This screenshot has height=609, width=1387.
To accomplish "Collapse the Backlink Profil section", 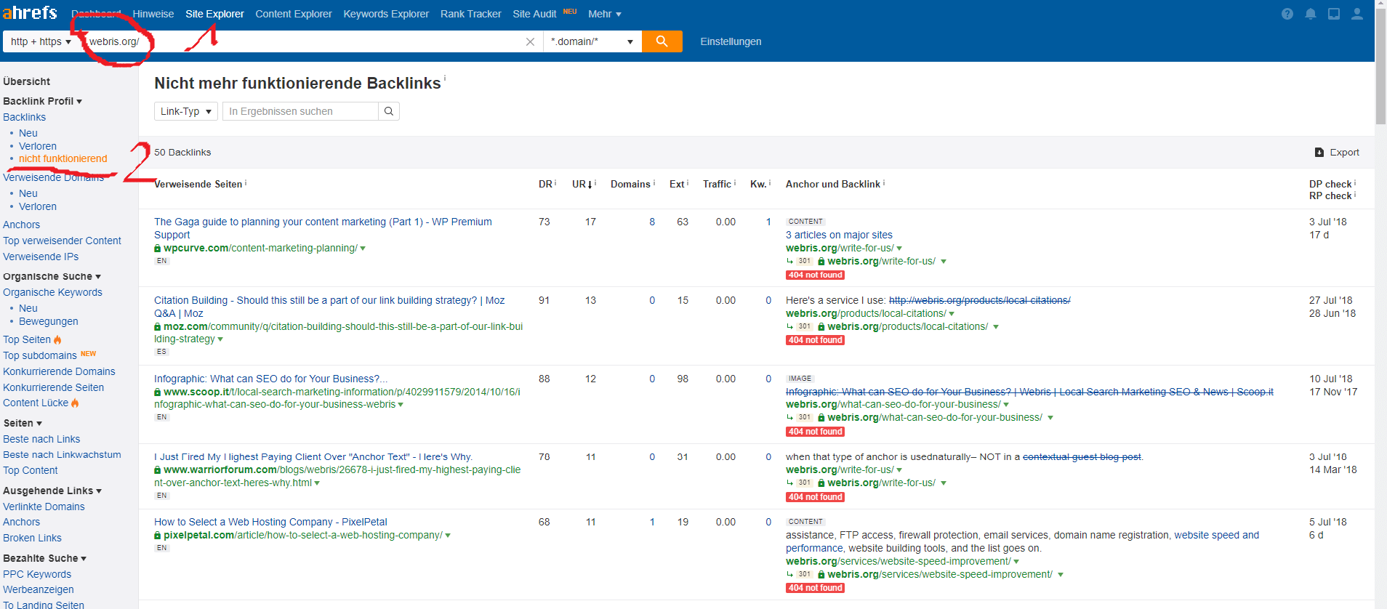I will click(42, 101).
